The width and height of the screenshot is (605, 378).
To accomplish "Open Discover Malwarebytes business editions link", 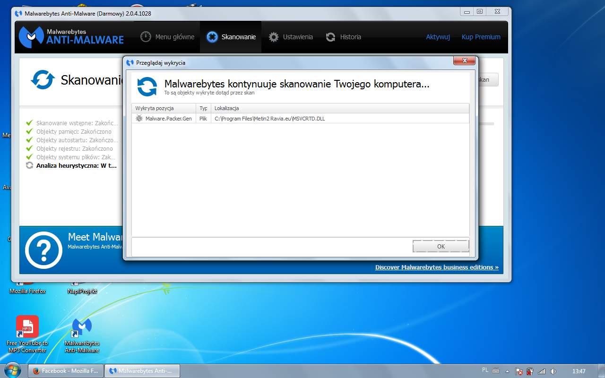I will [x=437, y=267].
